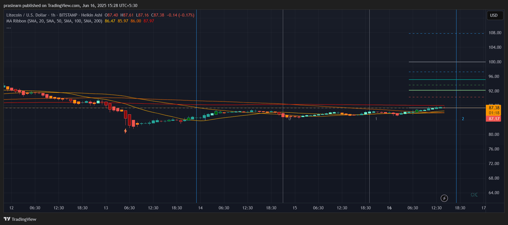Select the blue cycle marker labeled 2
Viewport: 508px width, 225px height.
coord(463,119)
